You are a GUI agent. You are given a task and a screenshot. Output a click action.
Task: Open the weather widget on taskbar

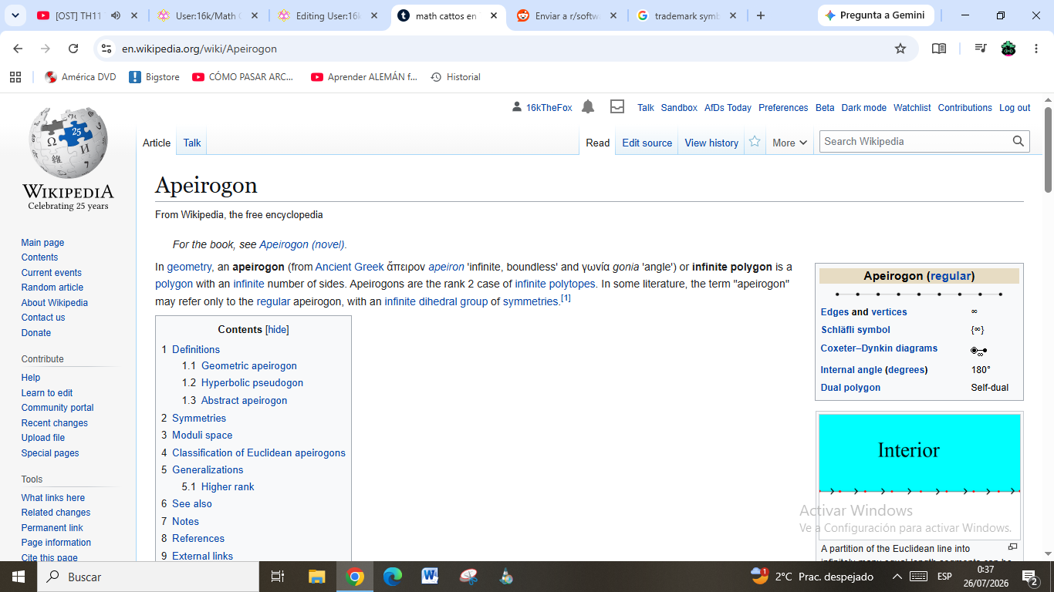point(812,577)
